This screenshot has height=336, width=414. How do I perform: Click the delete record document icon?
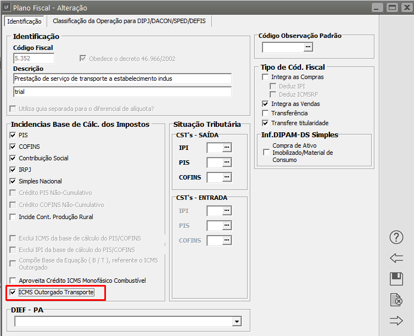tap(396, 300)
